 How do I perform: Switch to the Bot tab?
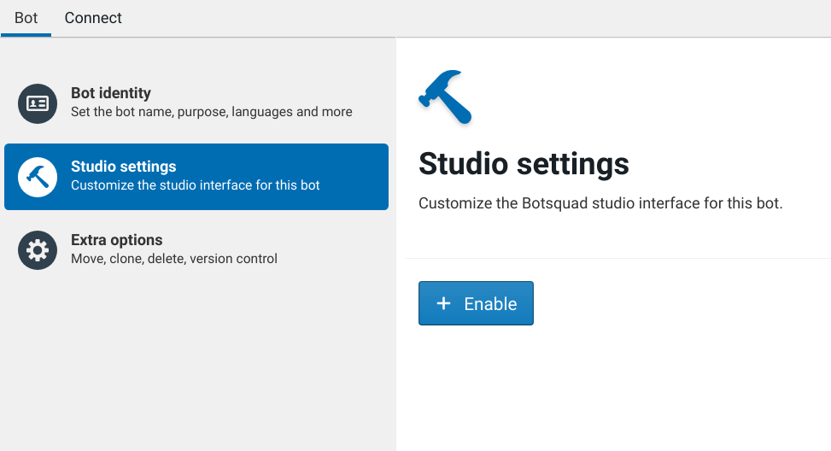(x=26, y=18)
